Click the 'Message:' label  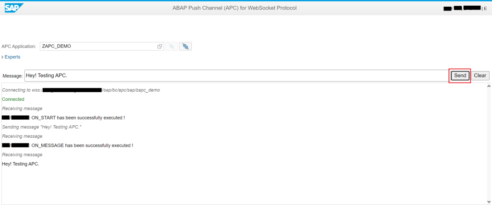pos(12,76)
